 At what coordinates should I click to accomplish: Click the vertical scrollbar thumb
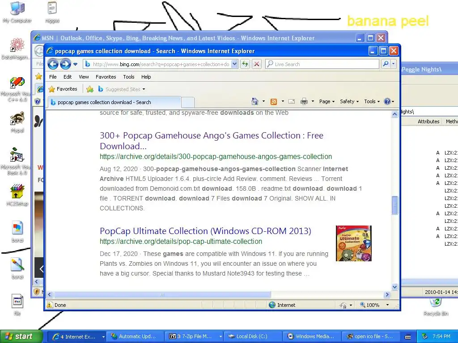[394, 205]
